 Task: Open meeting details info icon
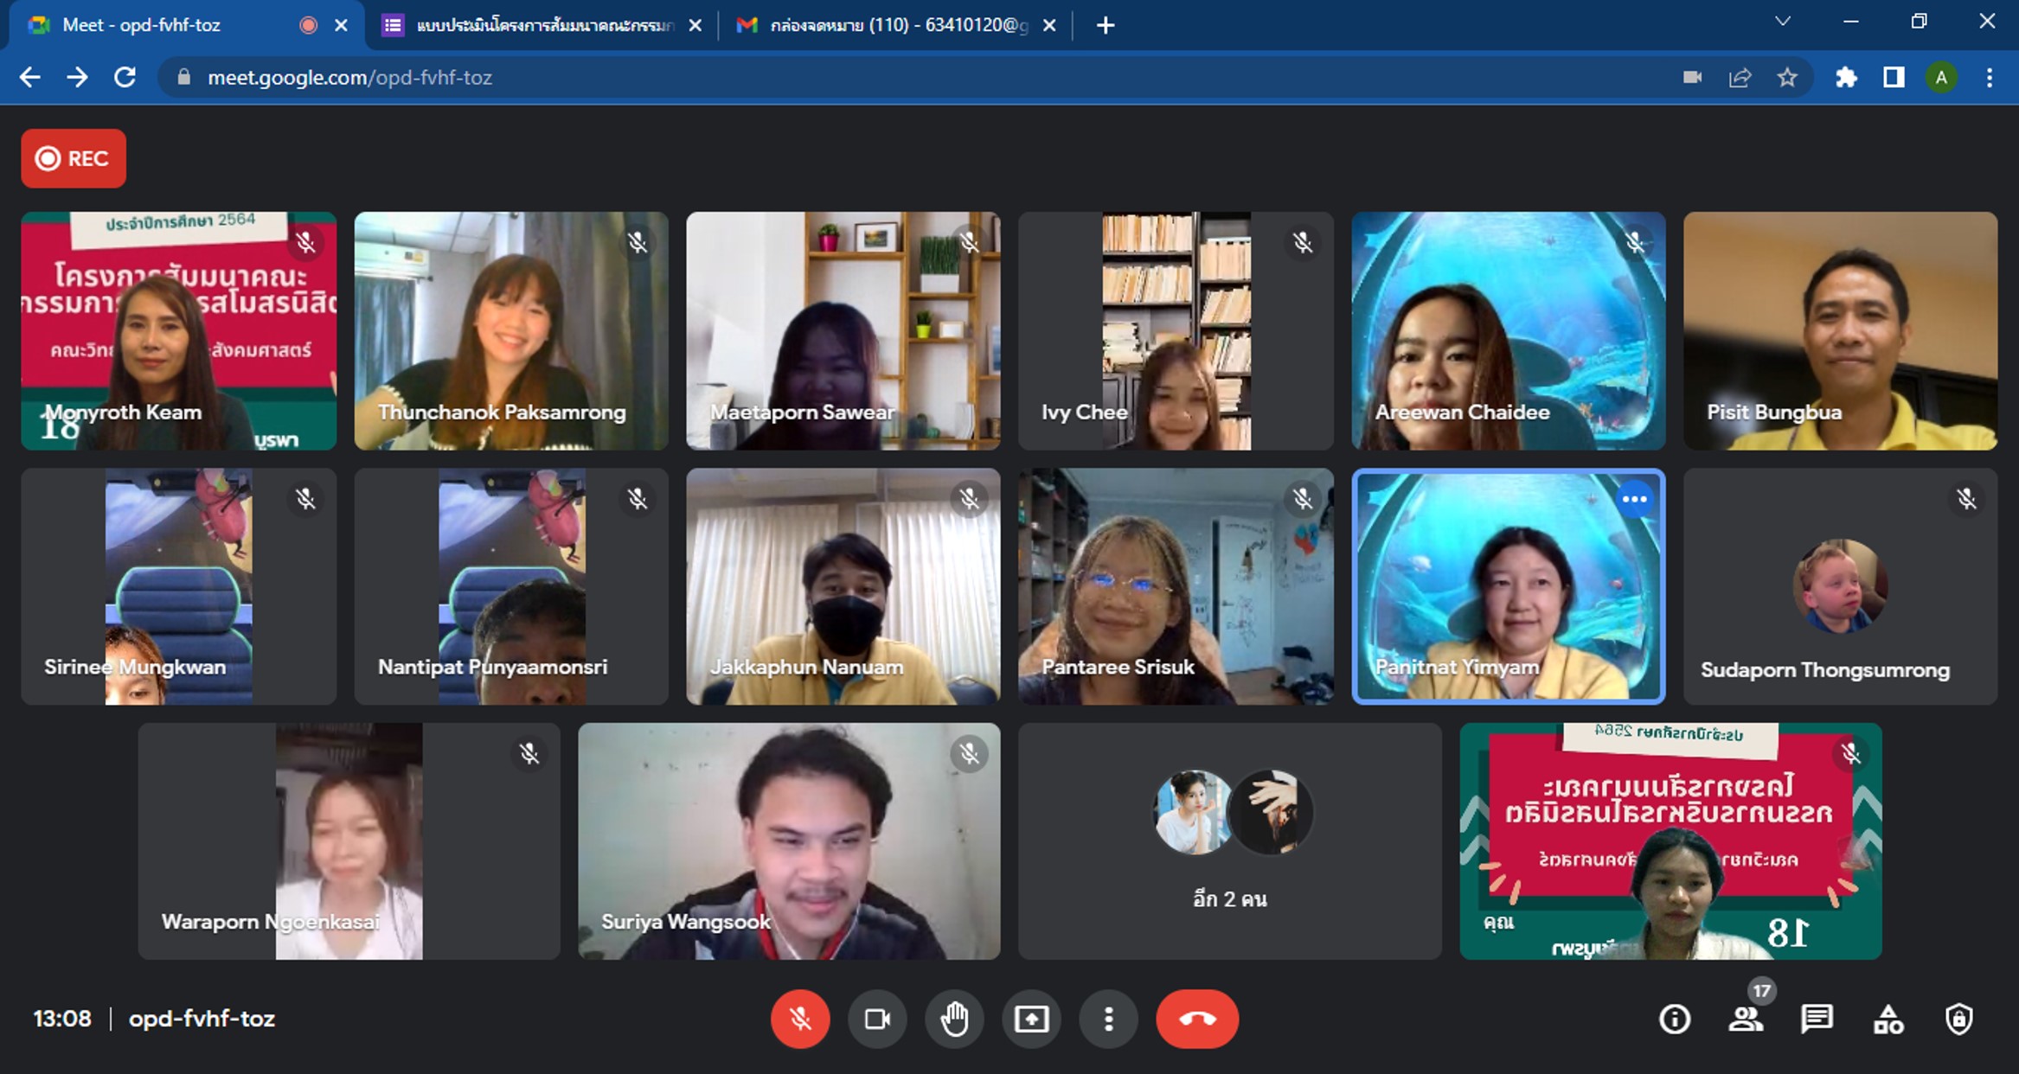[x=1674, y=1020]
